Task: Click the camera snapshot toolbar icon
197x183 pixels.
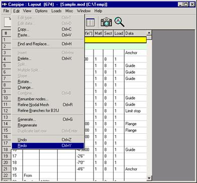Action: [x=106, y=22]
